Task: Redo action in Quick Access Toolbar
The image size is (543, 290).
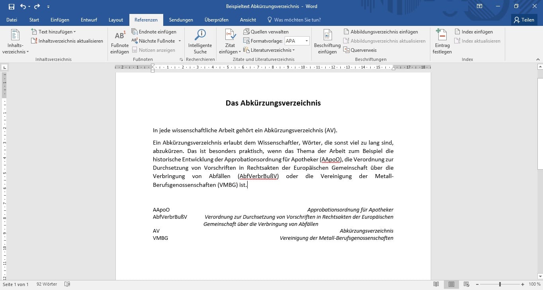Action: coord(37,6)
